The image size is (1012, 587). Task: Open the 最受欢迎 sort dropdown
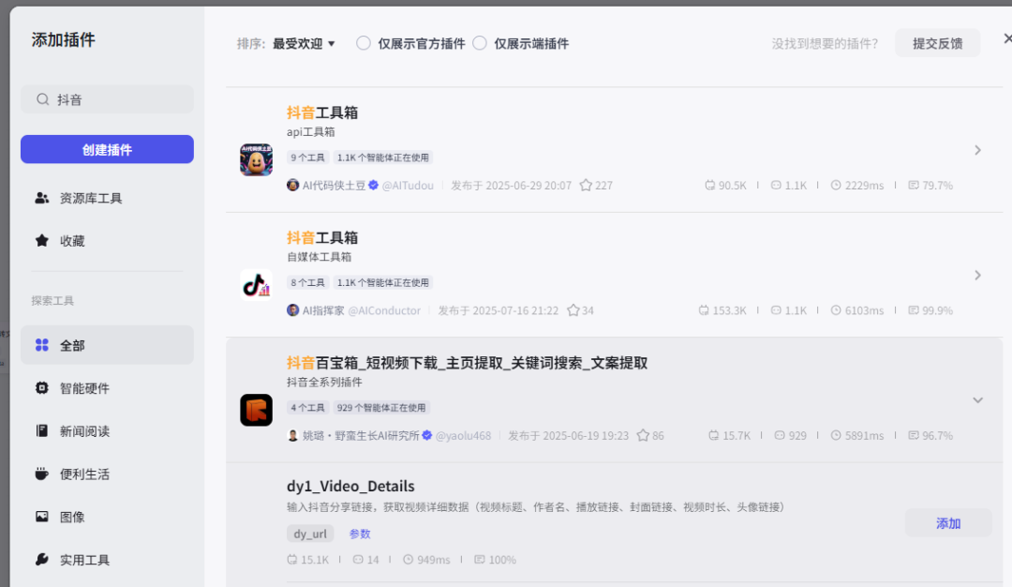(304, 44)
